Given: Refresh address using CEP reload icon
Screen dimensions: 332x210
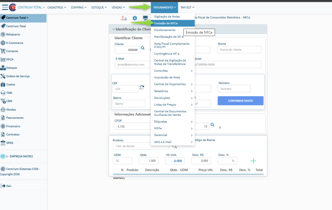Looking at the screenshot, I should (142, 87).
